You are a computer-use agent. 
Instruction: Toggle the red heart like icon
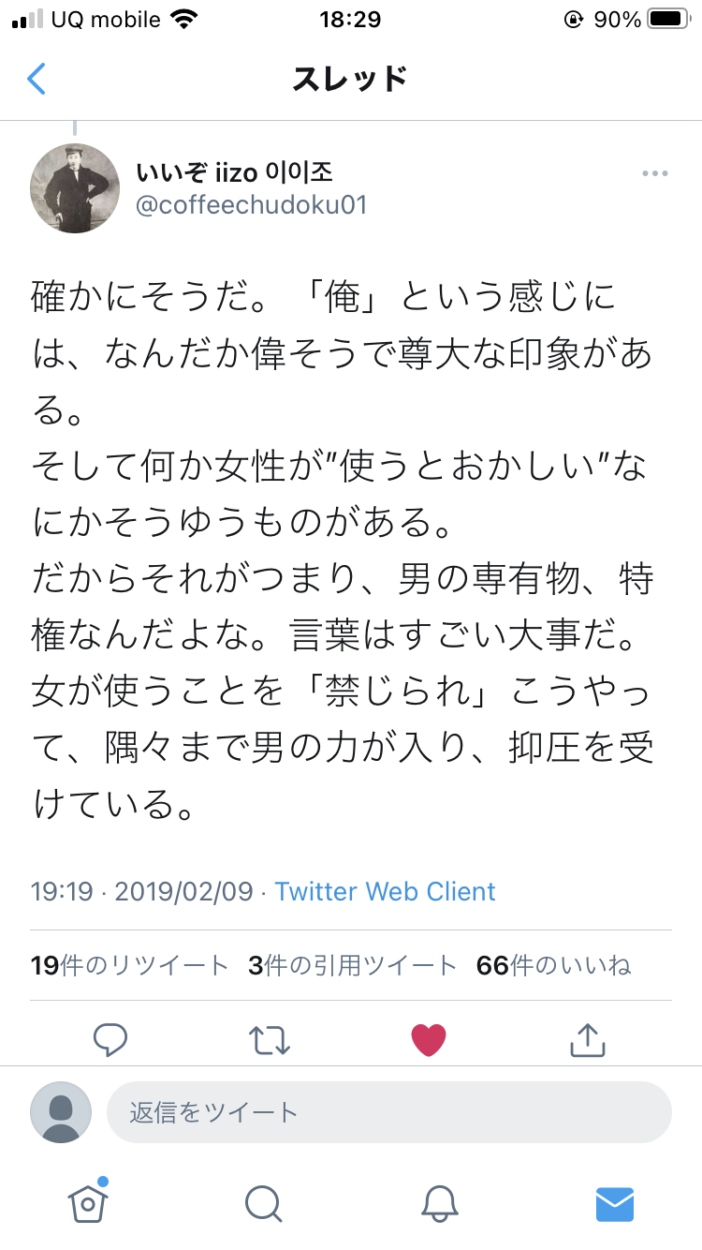(x=429, y=1039)
